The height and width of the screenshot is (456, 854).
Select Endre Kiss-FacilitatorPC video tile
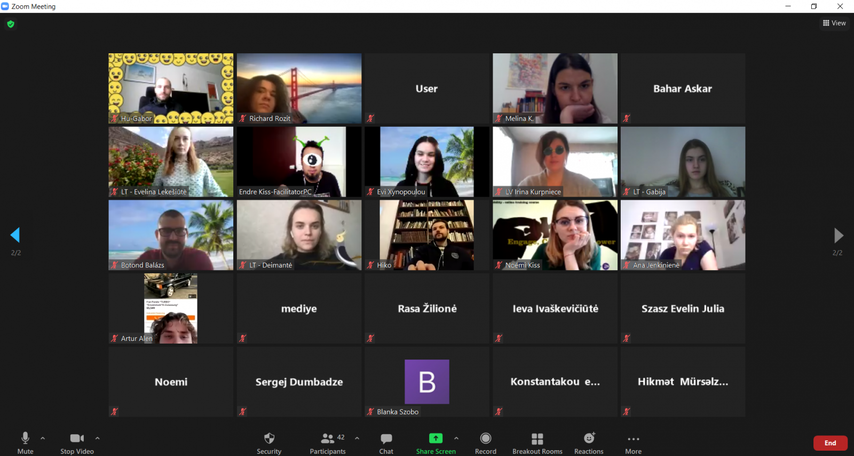point(299,162)
